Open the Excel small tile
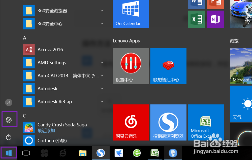Image resolution: width=252 pixels, height=160 pixels. coord(196,19)
